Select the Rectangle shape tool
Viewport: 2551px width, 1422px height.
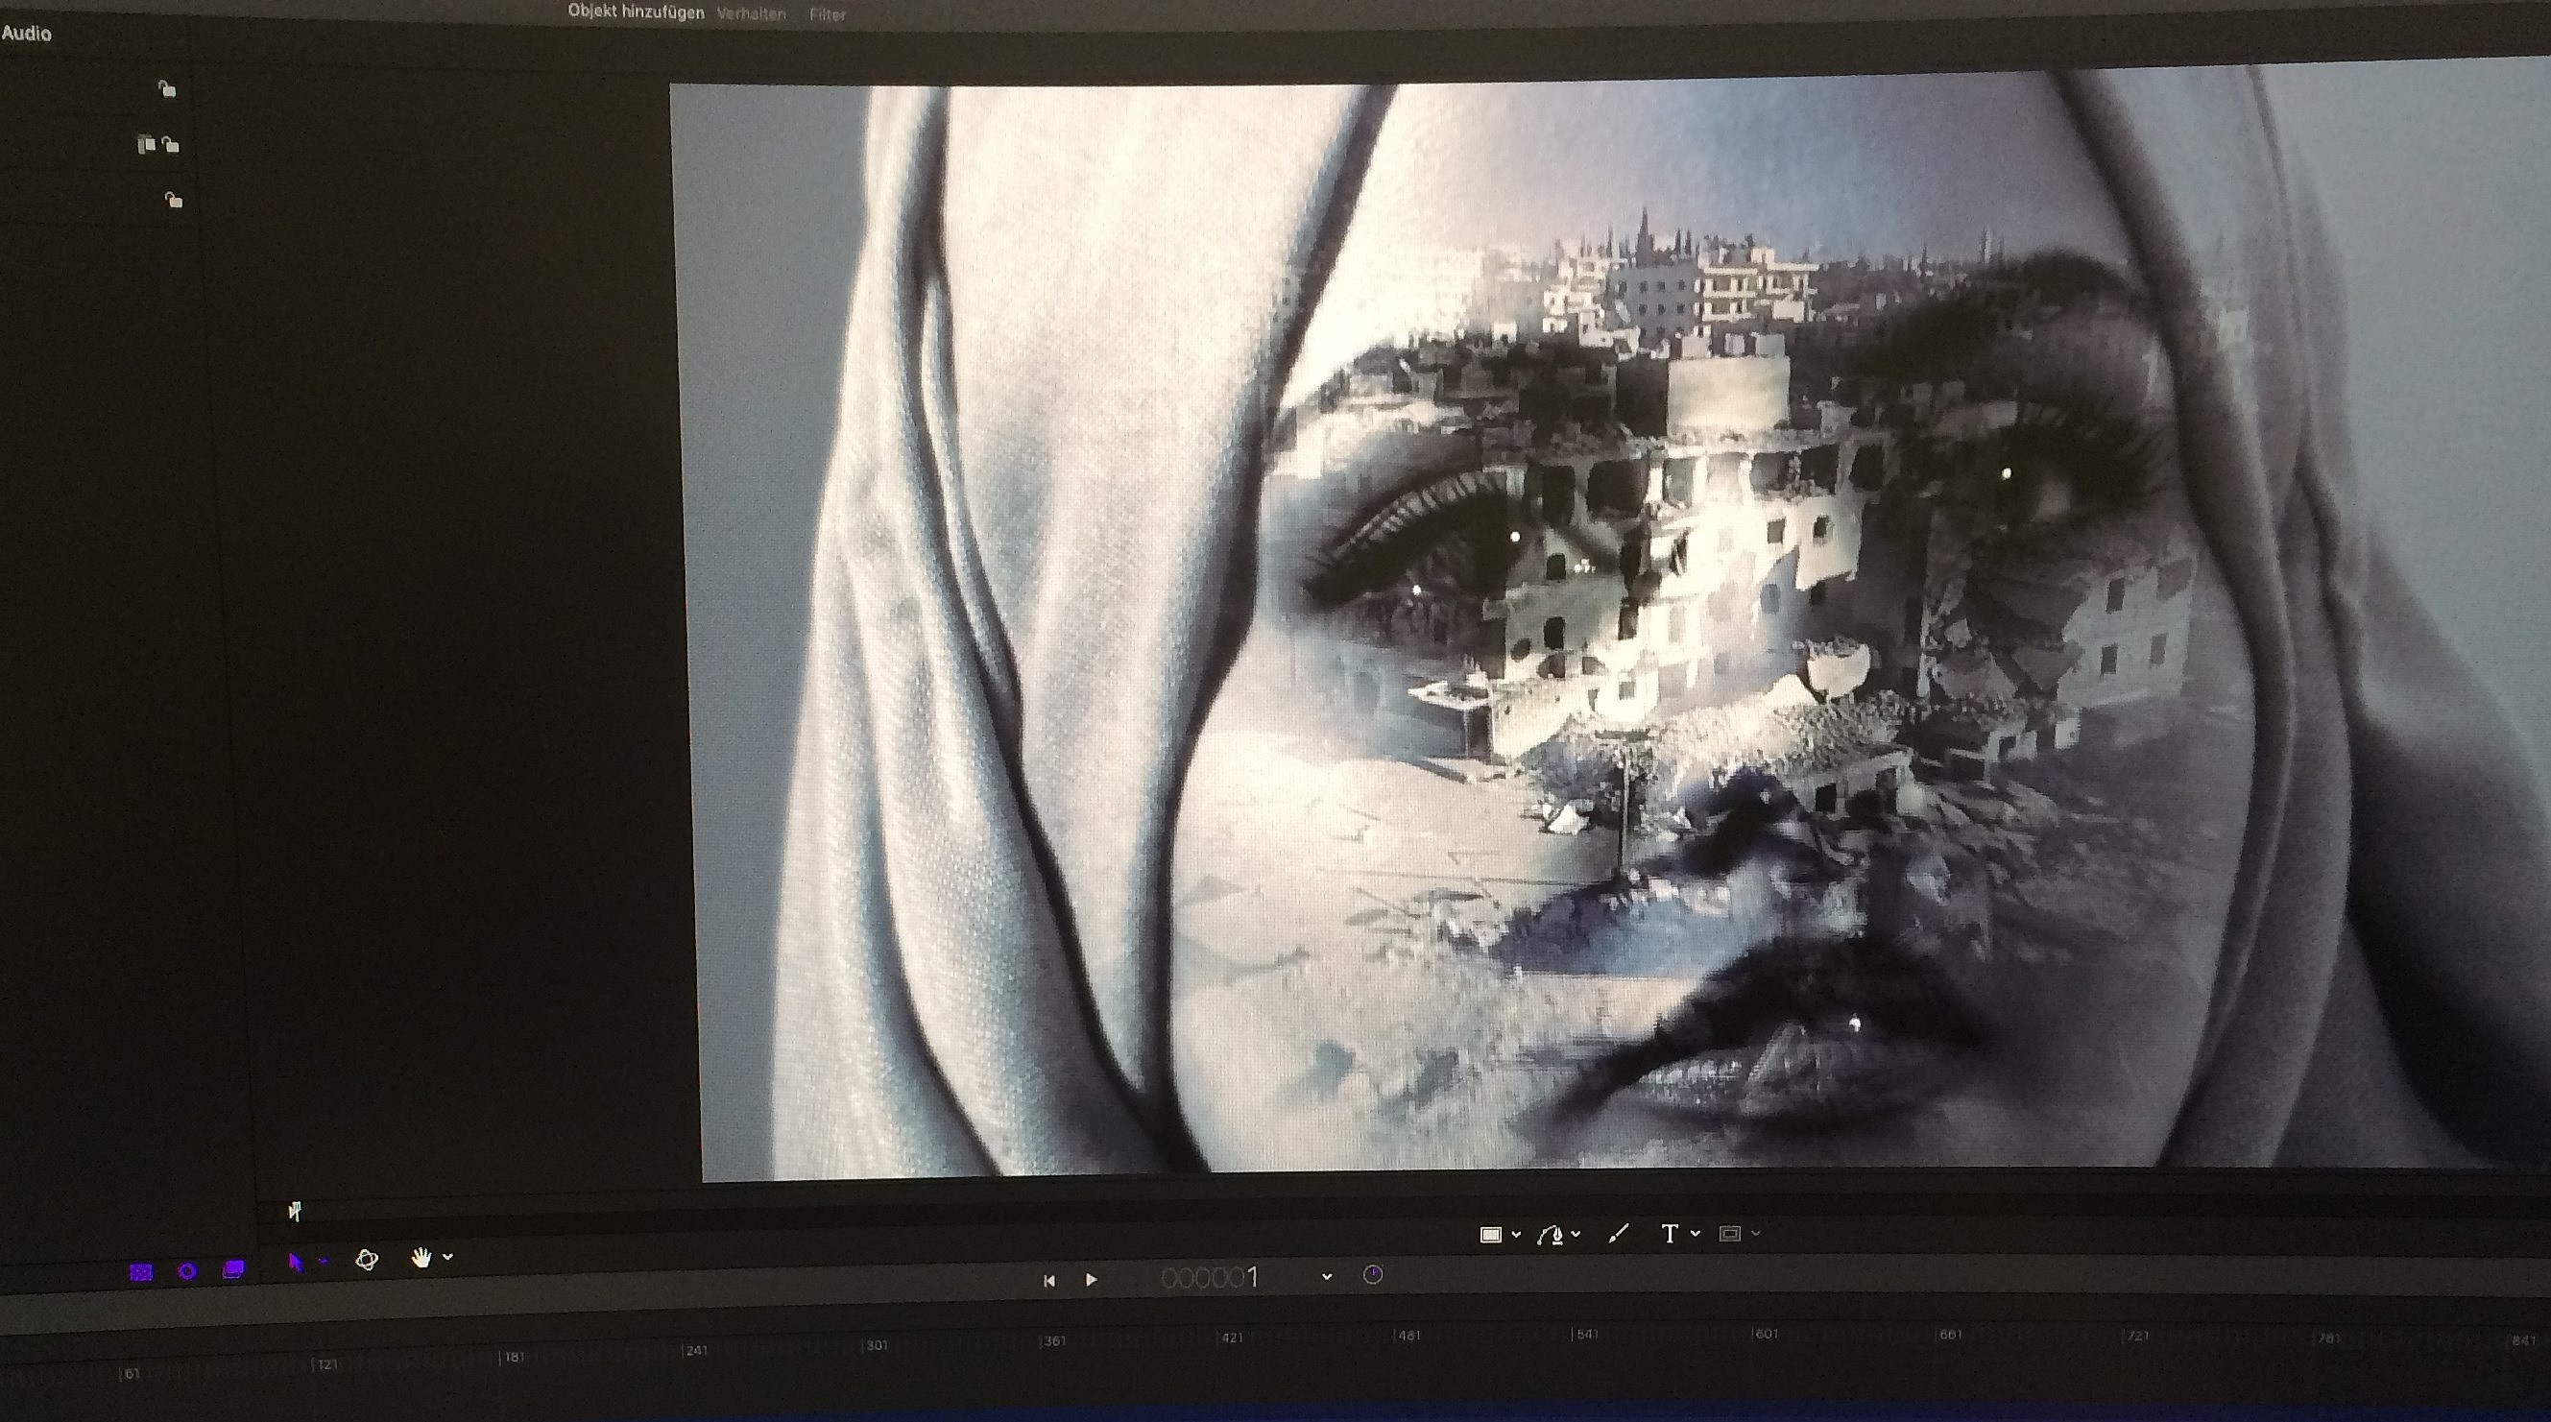[x=1490, y=1234]
